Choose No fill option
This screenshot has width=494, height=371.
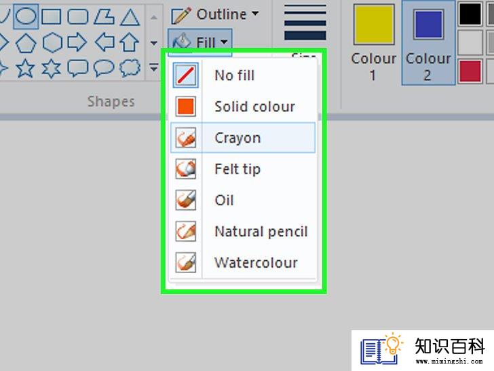[234, 75]
